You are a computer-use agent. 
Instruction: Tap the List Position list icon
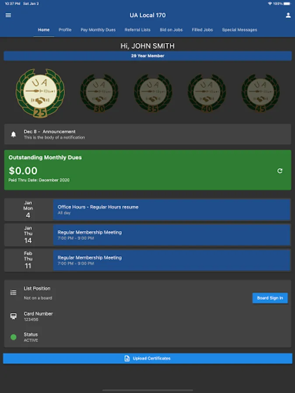click(x=13, y=293)
